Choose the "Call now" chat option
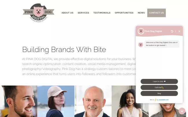 pyautogui.click(x=159, y=88)
